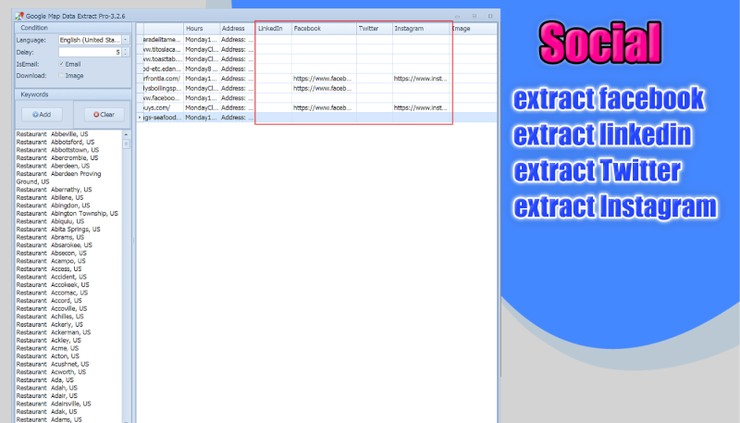Click the LinkedIn column header

(273, 29)
